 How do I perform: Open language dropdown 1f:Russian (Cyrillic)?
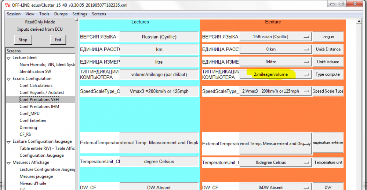coord(276,37)
